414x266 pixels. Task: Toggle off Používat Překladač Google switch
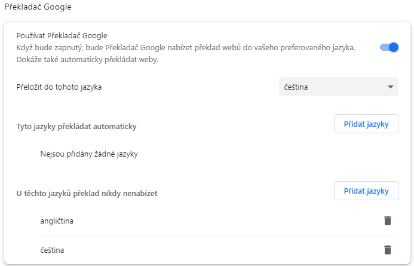pos(389,47)
